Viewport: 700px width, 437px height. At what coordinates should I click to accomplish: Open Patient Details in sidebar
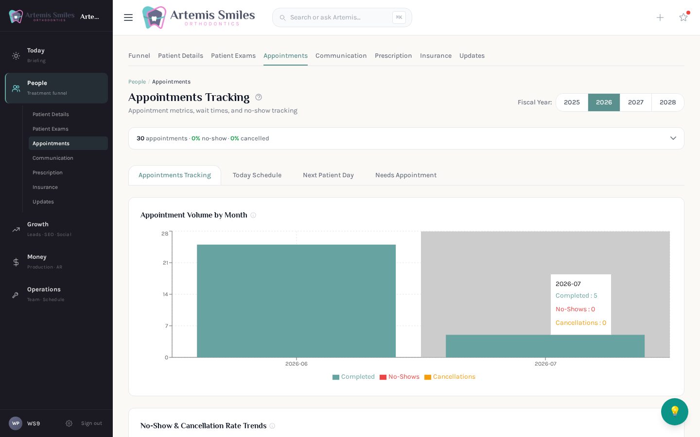(68, 114)
